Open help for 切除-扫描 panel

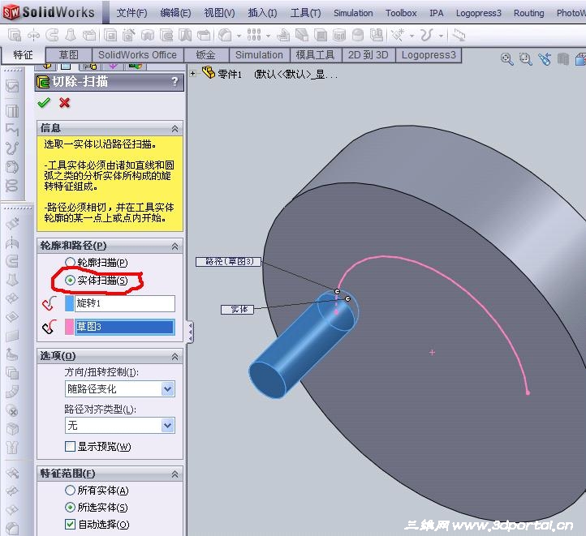point(175,81)
